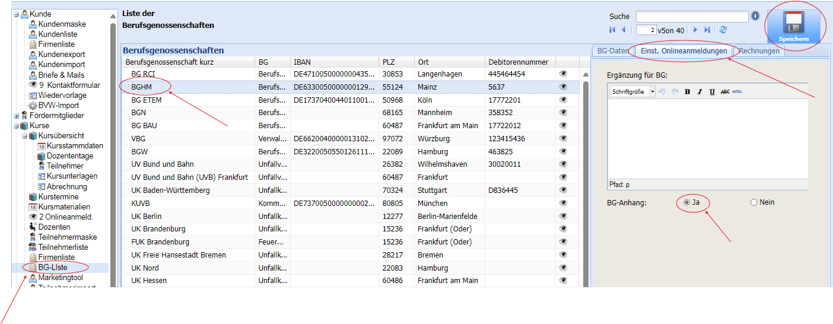Expand the Fördermitglieder tree node

tap(17, 115)
